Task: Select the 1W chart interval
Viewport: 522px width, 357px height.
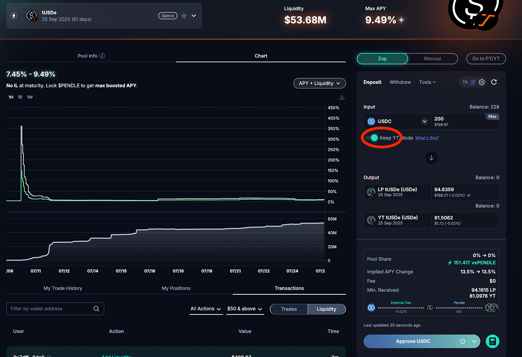Action: (x=30, y=97)
